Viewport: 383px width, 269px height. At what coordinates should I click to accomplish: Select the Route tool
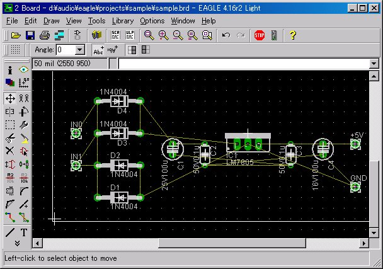(x=10, y=217)
